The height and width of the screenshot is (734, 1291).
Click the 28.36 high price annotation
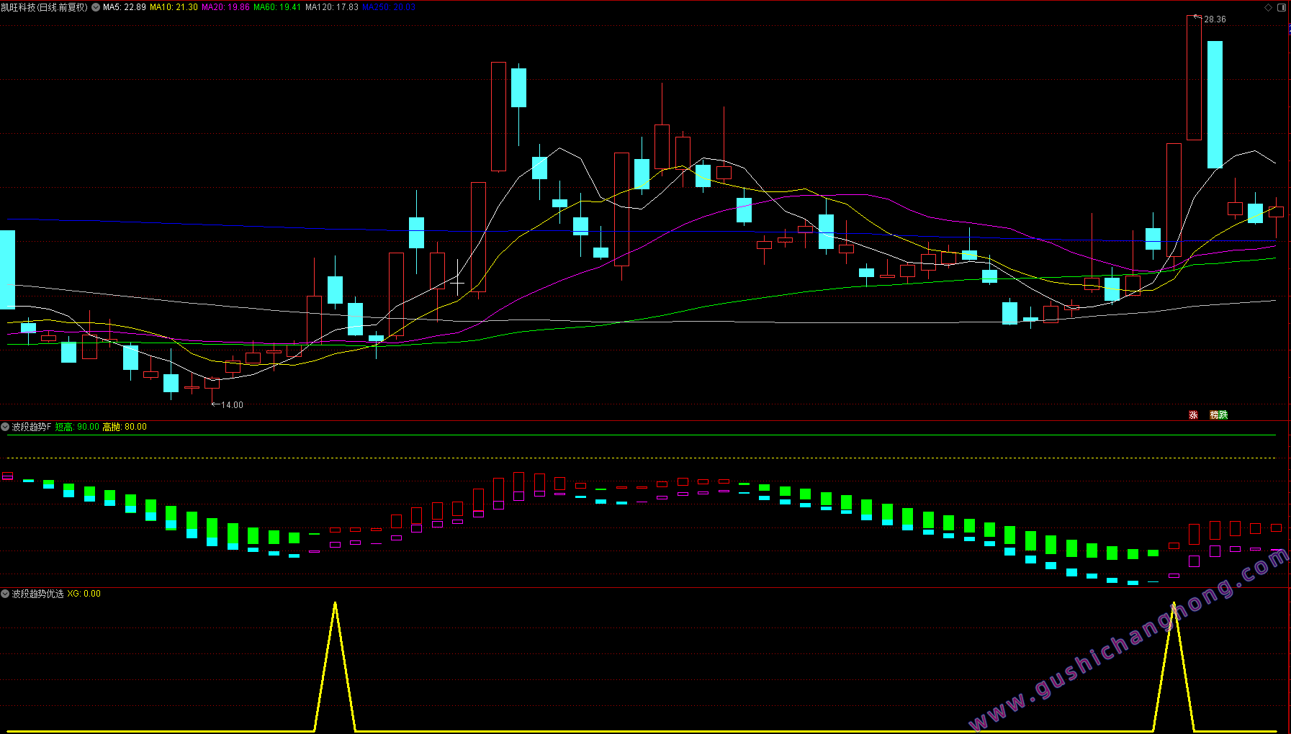pyautogui.click(x=1215, y=19)
